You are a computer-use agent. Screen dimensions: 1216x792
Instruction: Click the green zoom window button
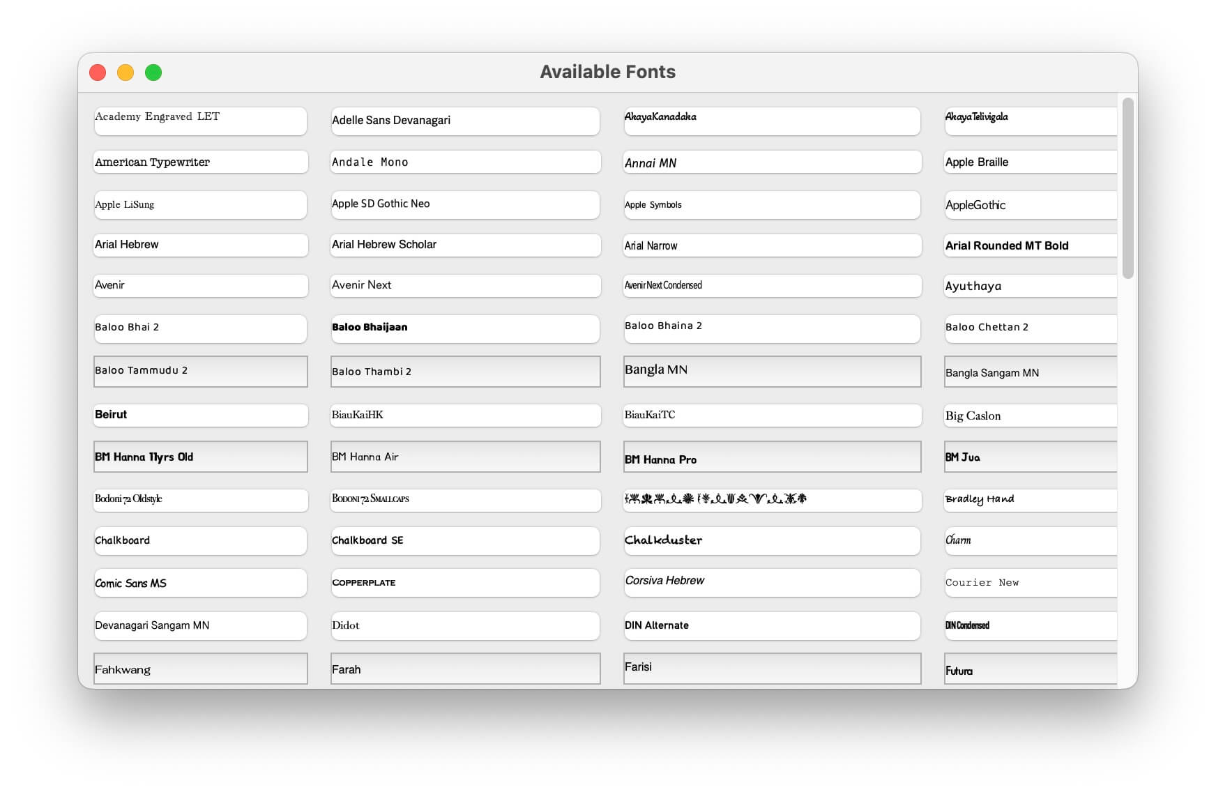point(153,73)
